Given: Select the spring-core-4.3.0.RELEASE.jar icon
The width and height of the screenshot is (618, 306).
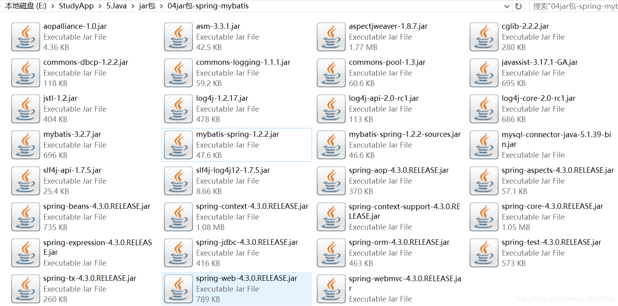Looking at the screenshot, I should pos(484,217).
